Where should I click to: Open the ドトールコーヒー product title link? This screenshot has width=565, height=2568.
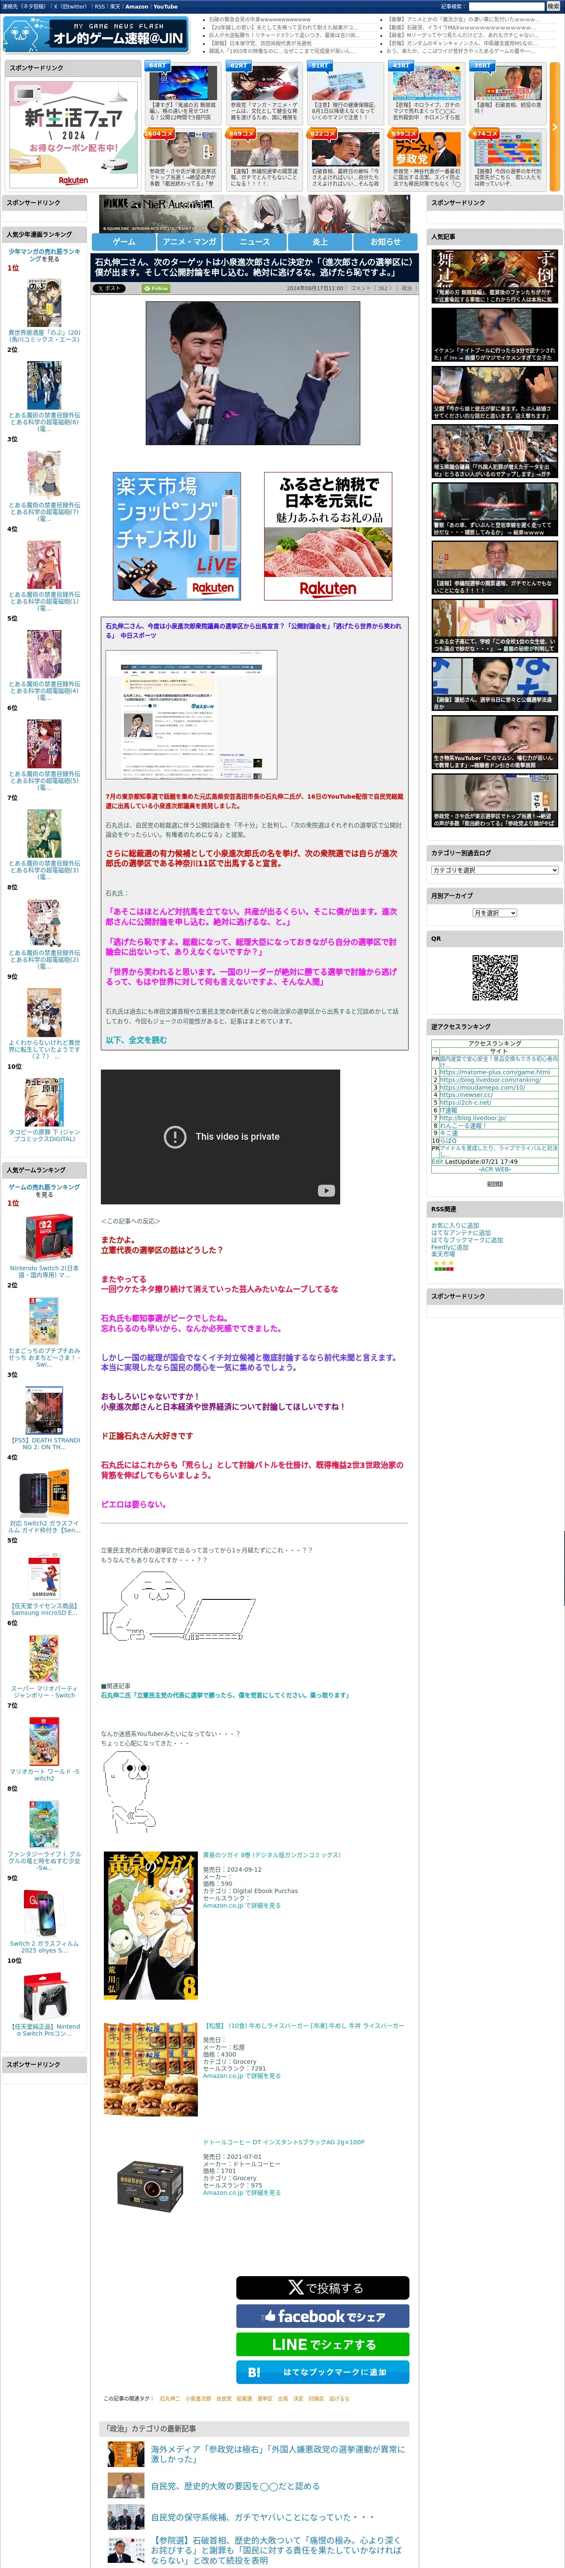(x=283, y=2142)
